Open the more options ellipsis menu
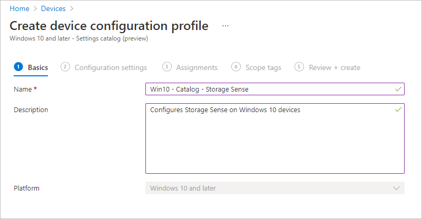 coord(225,26)
